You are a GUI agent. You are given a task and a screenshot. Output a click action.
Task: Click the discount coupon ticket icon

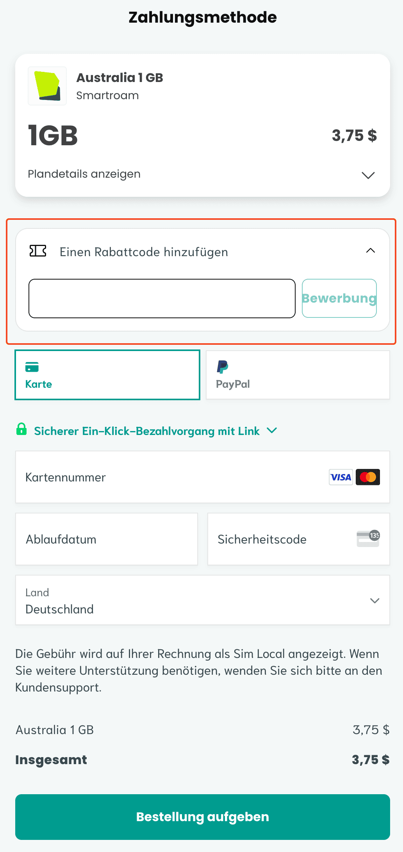tap(38, 251)
